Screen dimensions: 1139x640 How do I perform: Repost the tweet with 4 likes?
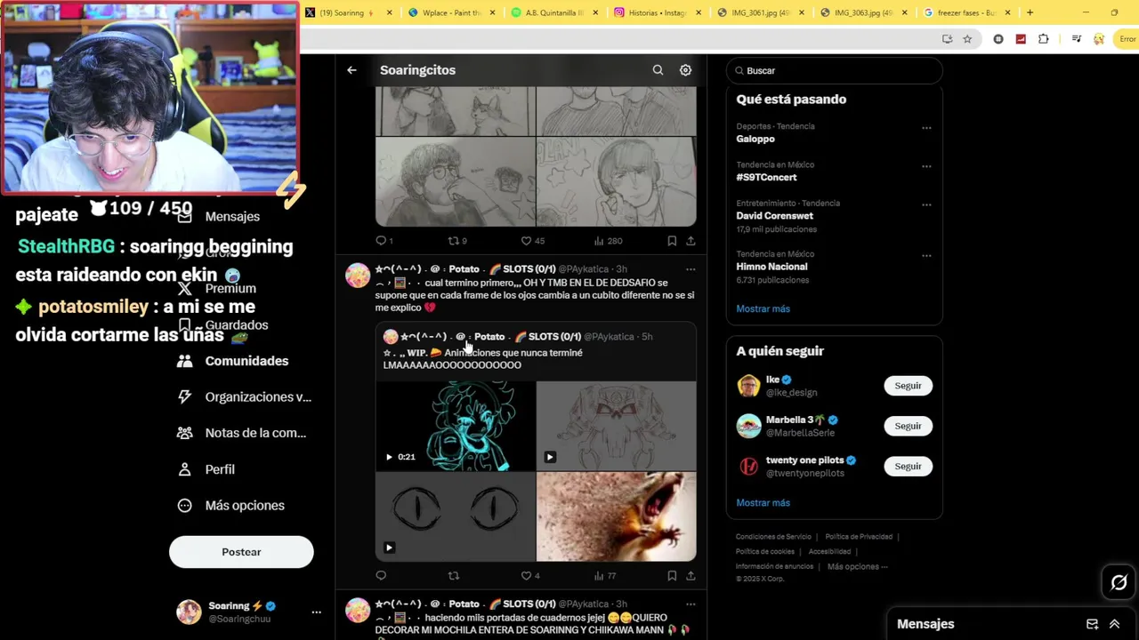(453, 576)
